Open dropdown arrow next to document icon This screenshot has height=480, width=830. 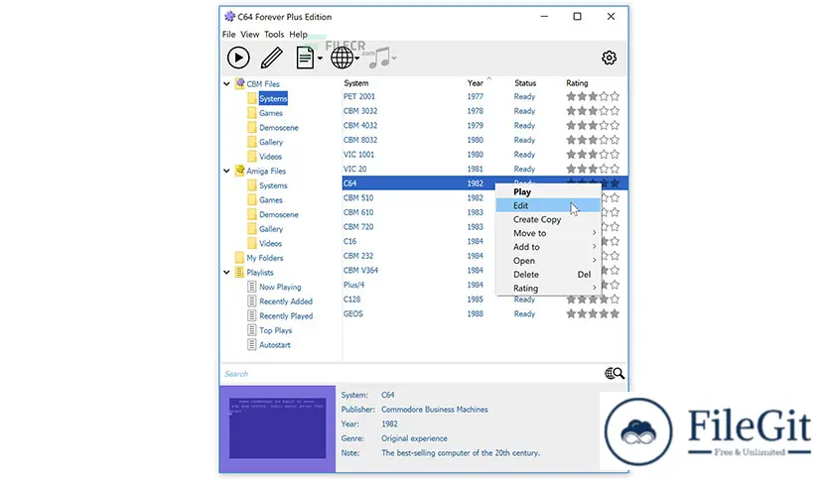coord(320,59)
